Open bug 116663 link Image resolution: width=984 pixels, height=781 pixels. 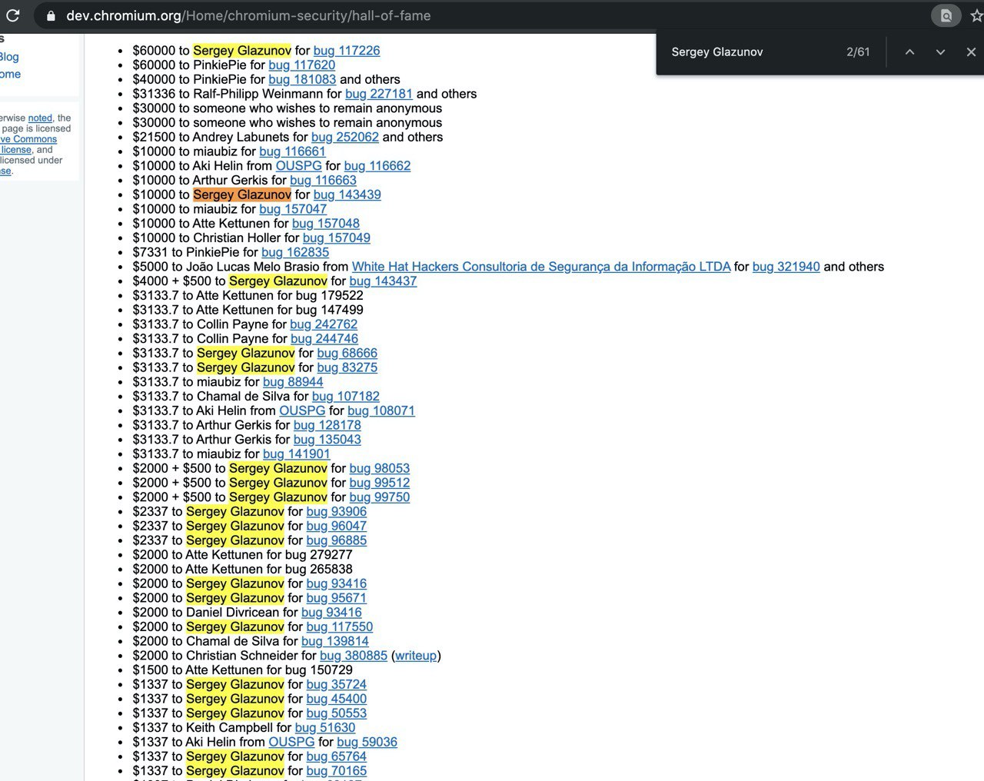tap(324, 181)
